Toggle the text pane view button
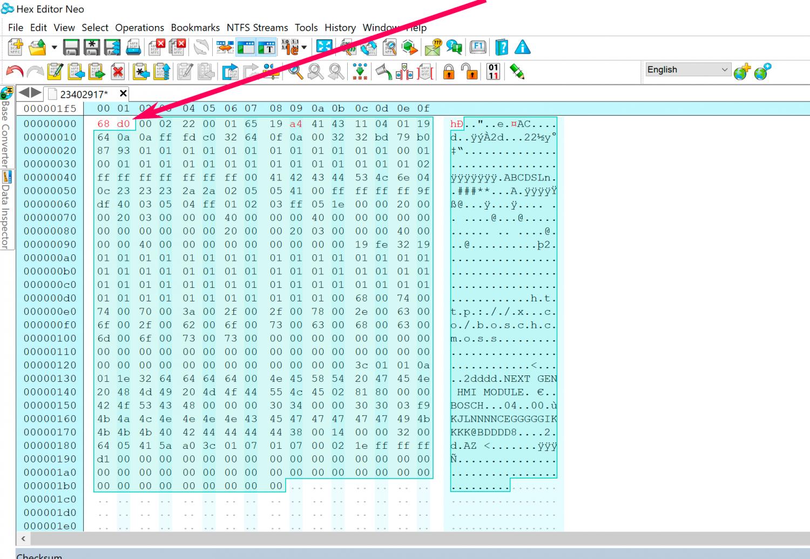This screenshot has width=810, height=559. (x=267, y=48)
